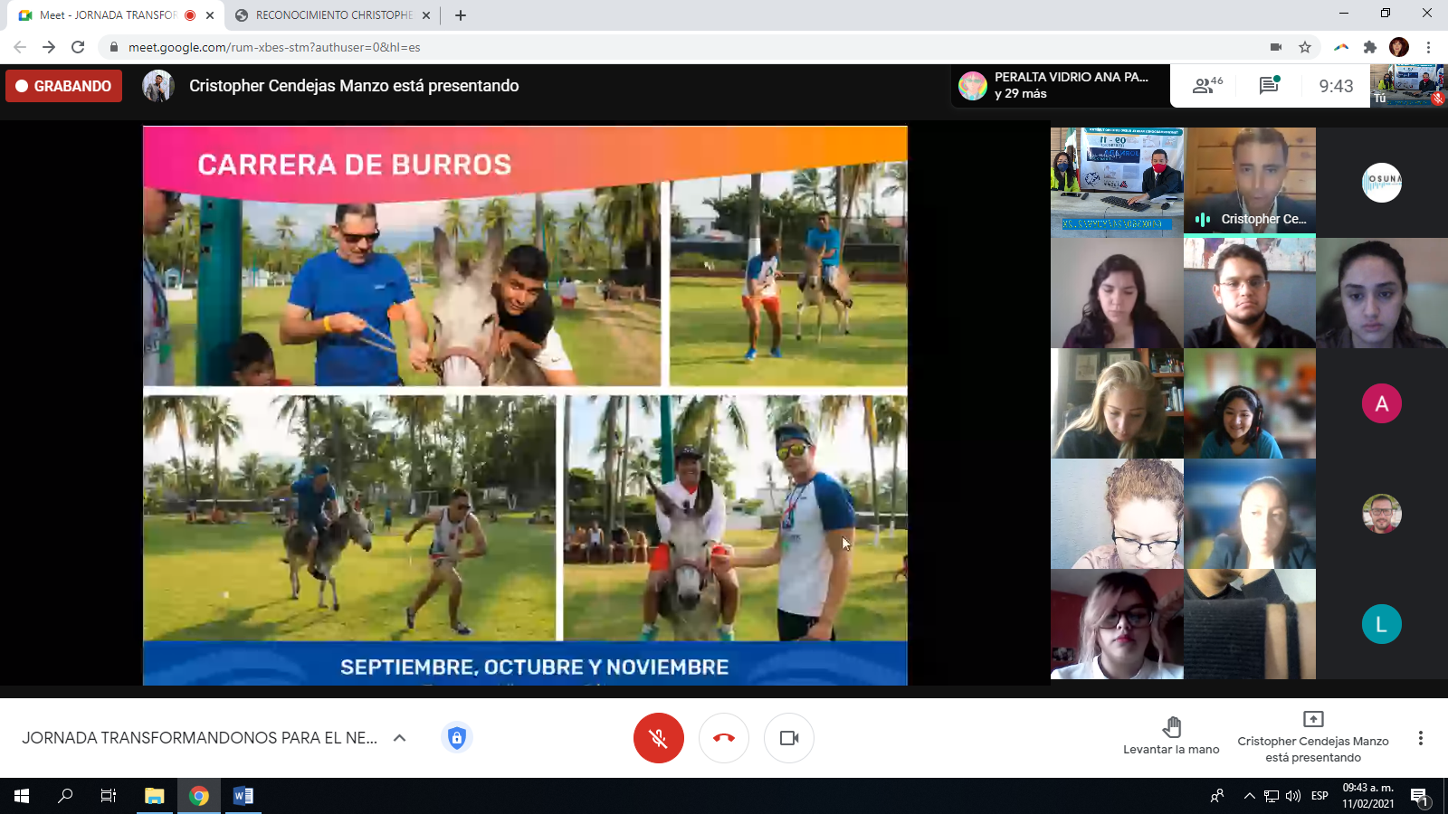Unmute the microphone with the red mic button
1448x814 pixels.
(x=658, y=738)
